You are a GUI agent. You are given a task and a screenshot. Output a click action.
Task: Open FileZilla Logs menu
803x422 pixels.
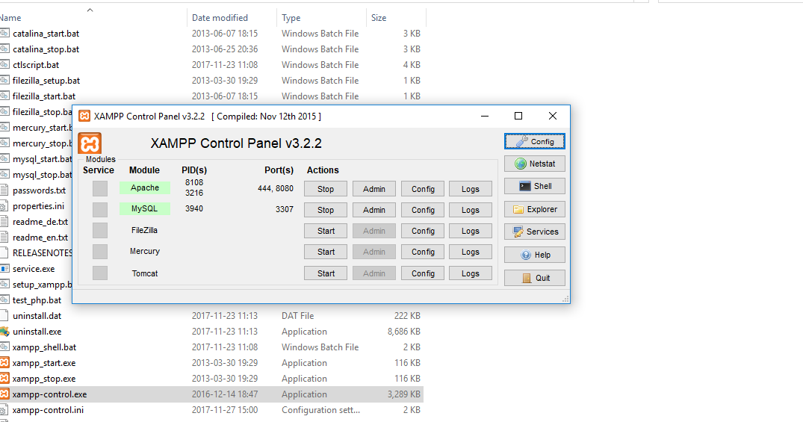tap(471, 231)
